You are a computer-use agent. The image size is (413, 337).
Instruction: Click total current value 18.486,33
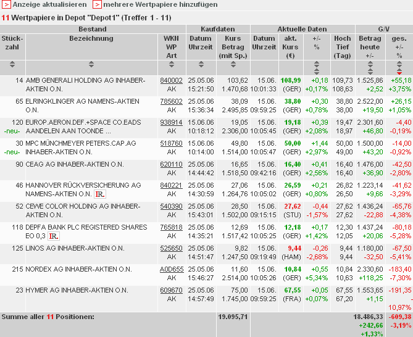[x=368, y=317]
